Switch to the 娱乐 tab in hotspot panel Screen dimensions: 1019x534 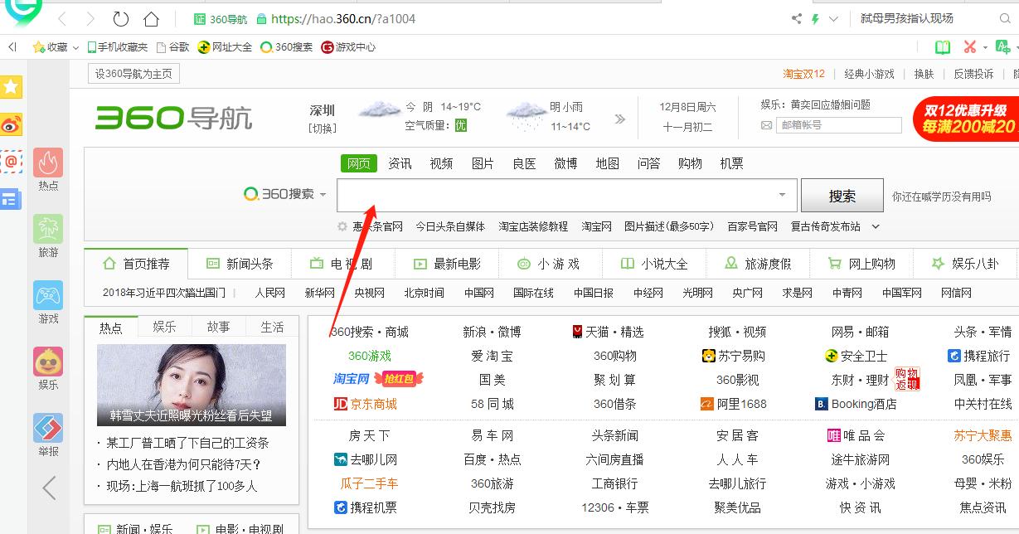click(164, 326)
